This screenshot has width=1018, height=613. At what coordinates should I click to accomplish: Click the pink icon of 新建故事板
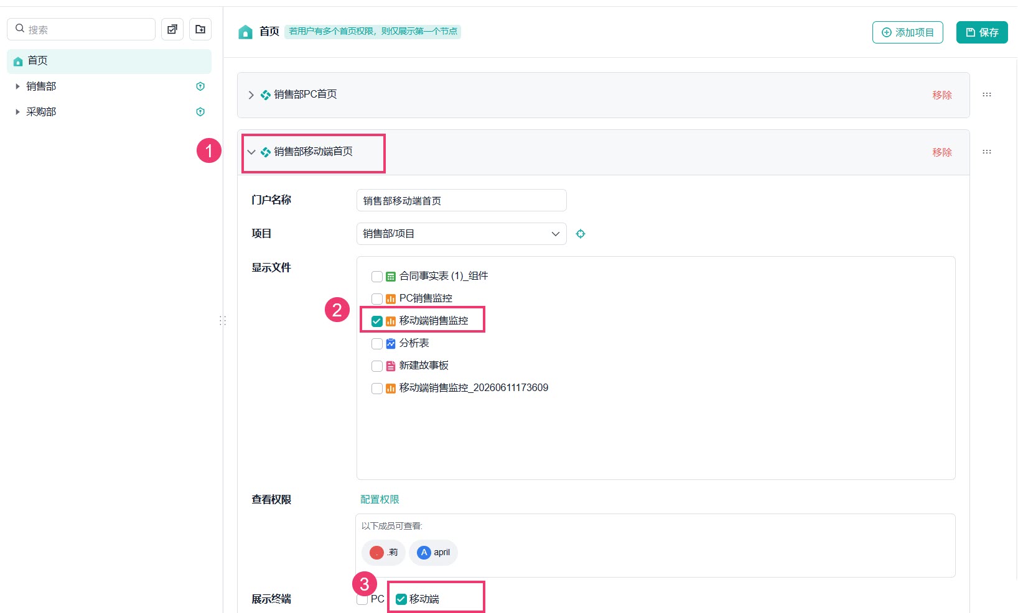point(391,366)
